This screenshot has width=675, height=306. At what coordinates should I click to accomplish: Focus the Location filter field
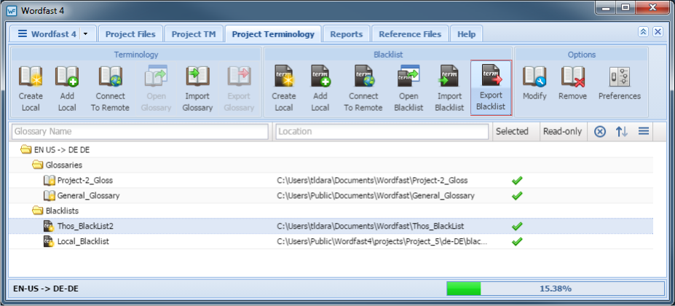[x=382, y=131]
